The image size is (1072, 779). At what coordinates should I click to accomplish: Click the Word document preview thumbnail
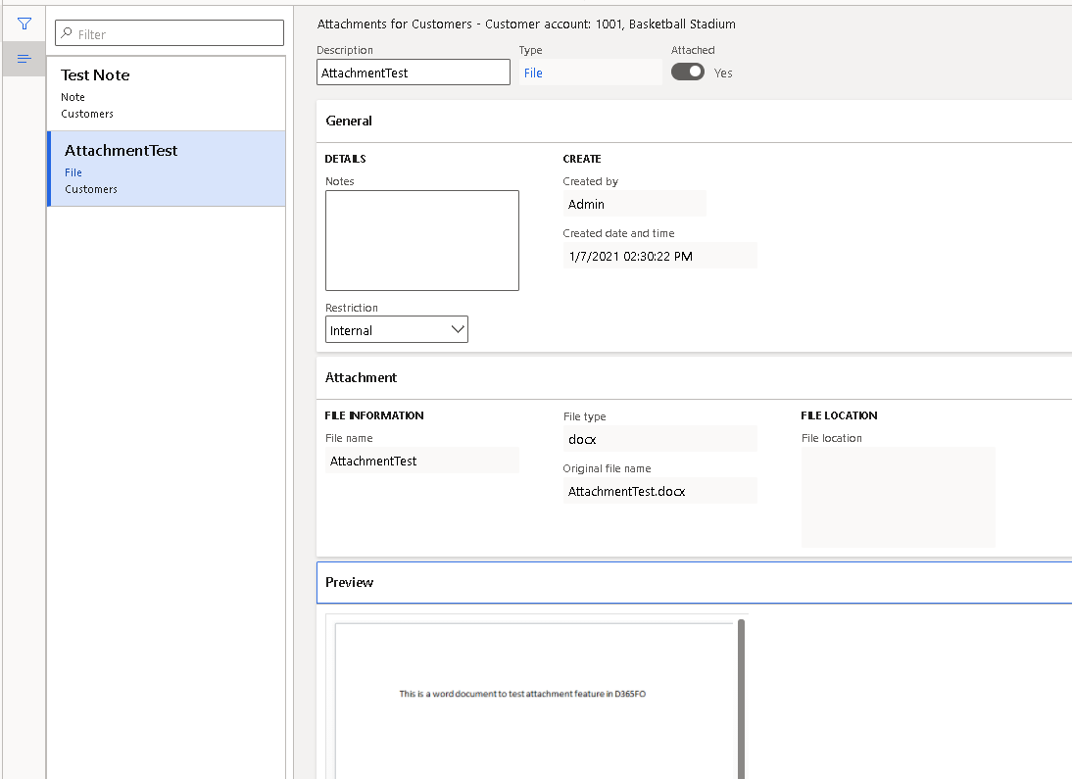pyautogui.click(x=534, y=696)
